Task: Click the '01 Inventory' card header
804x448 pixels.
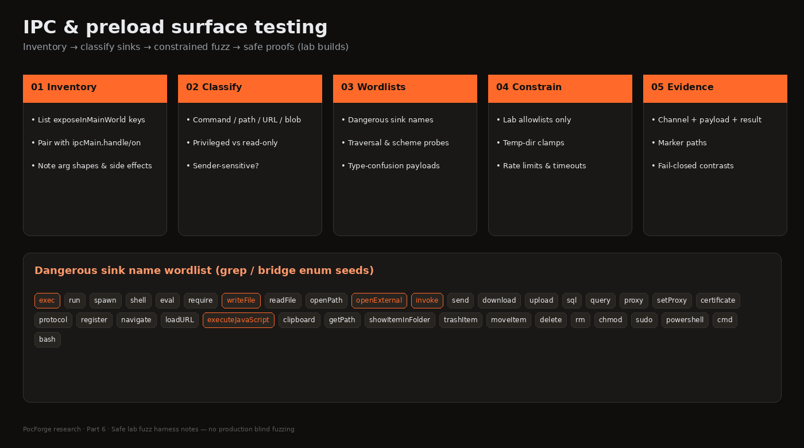Action: (95, 88)
